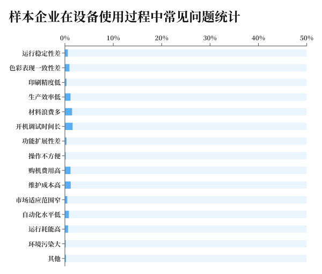Click the 维护成本高 label
The width and height of the screenshot is (322, 274).
point(45,185)
